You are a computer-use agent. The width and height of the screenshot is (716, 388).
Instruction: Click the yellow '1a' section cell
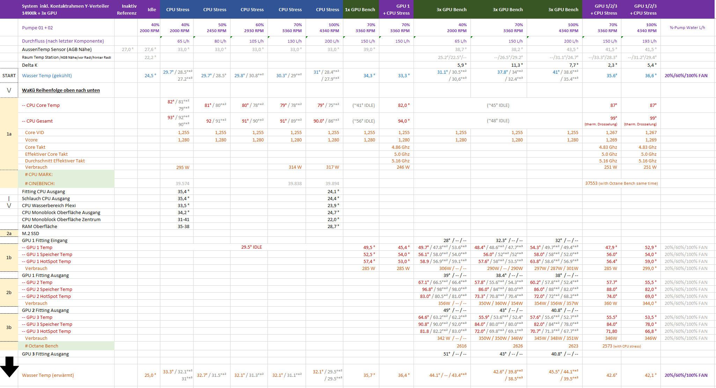[9, 134]
